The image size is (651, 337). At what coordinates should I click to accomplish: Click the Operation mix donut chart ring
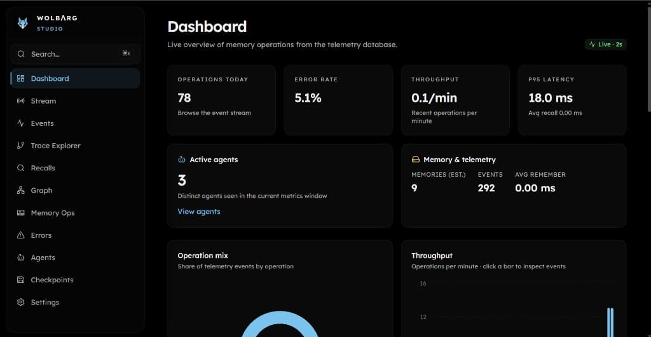click(280, 319)
